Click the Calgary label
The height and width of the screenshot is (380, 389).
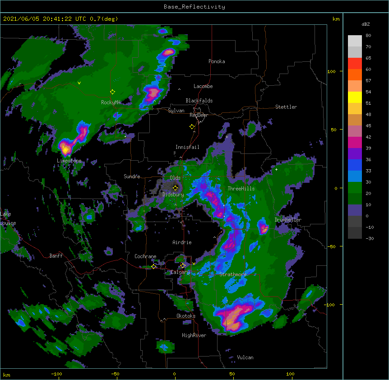pyautogui.click(x=181, y=272)
